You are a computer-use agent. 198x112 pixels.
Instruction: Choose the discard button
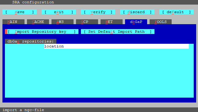137,12
